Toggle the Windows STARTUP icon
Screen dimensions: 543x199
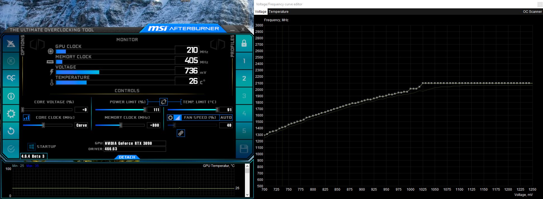tap(32, 147)
